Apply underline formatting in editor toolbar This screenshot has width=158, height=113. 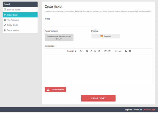click(x=95, y=51)
